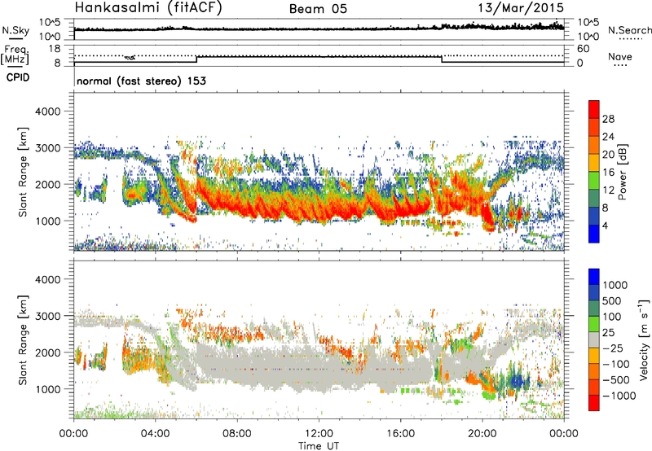The image size is (652, 451).
Task: Click the '-25' velocity colorbar value
Action: (x=613, y=348)
